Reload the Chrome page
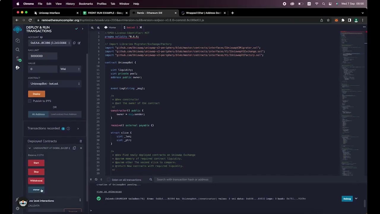Image resolution: width=380 pixels, height=214 pixels. pyautogui.click(x=30, y=20)
